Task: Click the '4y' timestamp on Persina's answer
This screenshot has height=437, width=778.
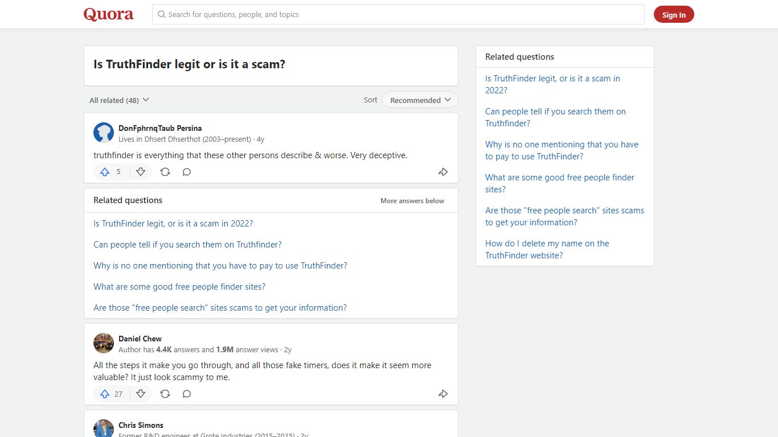Action: [x=261, y=139]
